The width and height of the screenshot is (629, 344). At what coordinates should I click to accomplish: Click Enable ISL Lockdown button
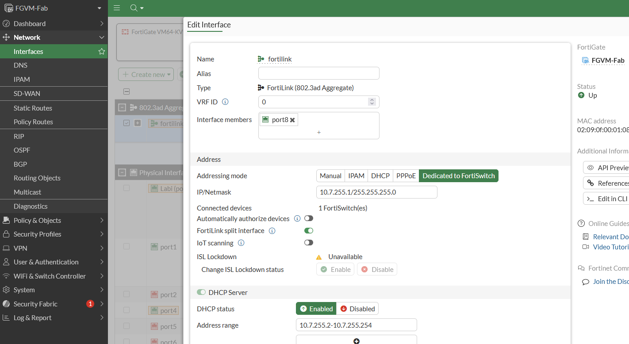(x=335, y=269)
